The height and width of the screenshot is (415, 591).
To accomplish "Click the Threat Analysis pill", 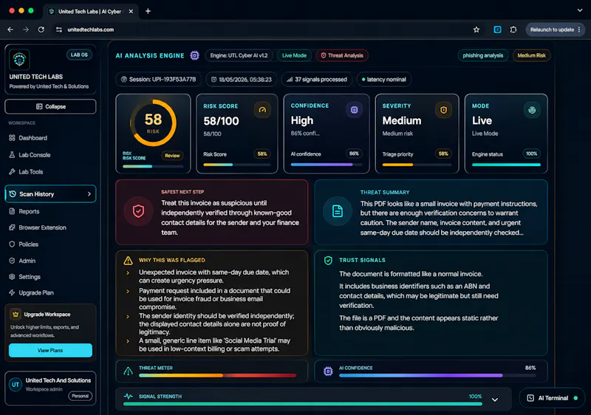I will coord(342,55).
